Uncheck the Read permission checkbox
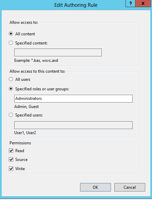This screenshot has height=200, width=152. [x=11, y=151]
